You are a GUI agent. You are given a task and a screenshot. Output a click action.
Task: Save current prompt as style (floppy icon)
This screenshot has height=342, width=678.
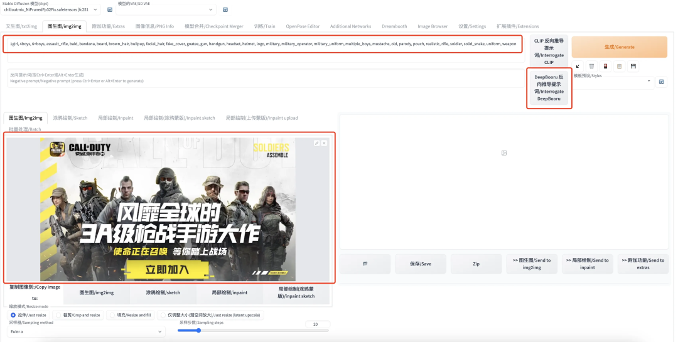[x=633, y=66]
